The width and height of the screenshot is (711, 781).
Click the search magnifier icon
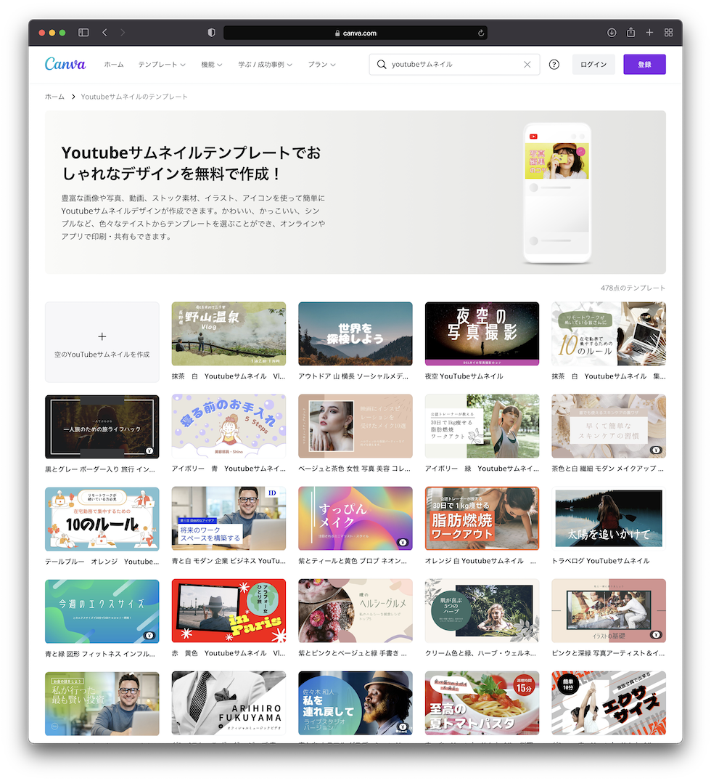(382, 65)
